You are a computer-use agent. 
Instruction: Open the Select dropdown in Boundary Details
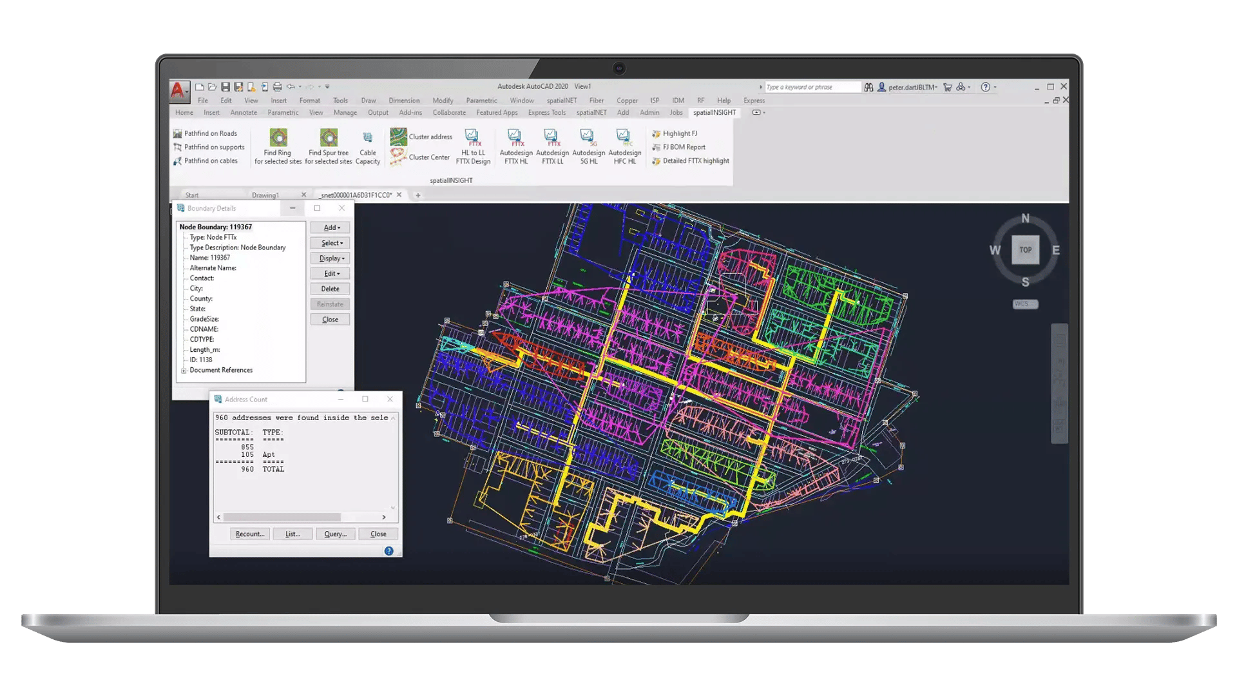click(x=331, y=243)
